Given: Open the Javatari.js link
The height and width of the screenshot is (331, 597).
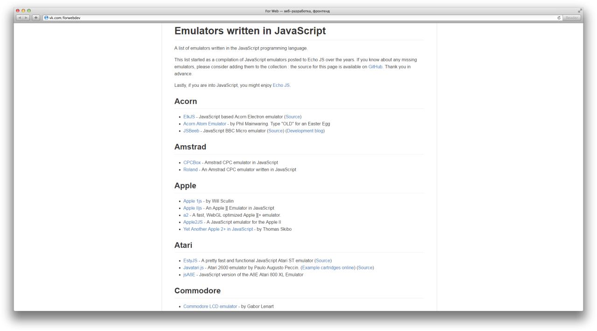Looking at the screenshot, I should [194, 268].
